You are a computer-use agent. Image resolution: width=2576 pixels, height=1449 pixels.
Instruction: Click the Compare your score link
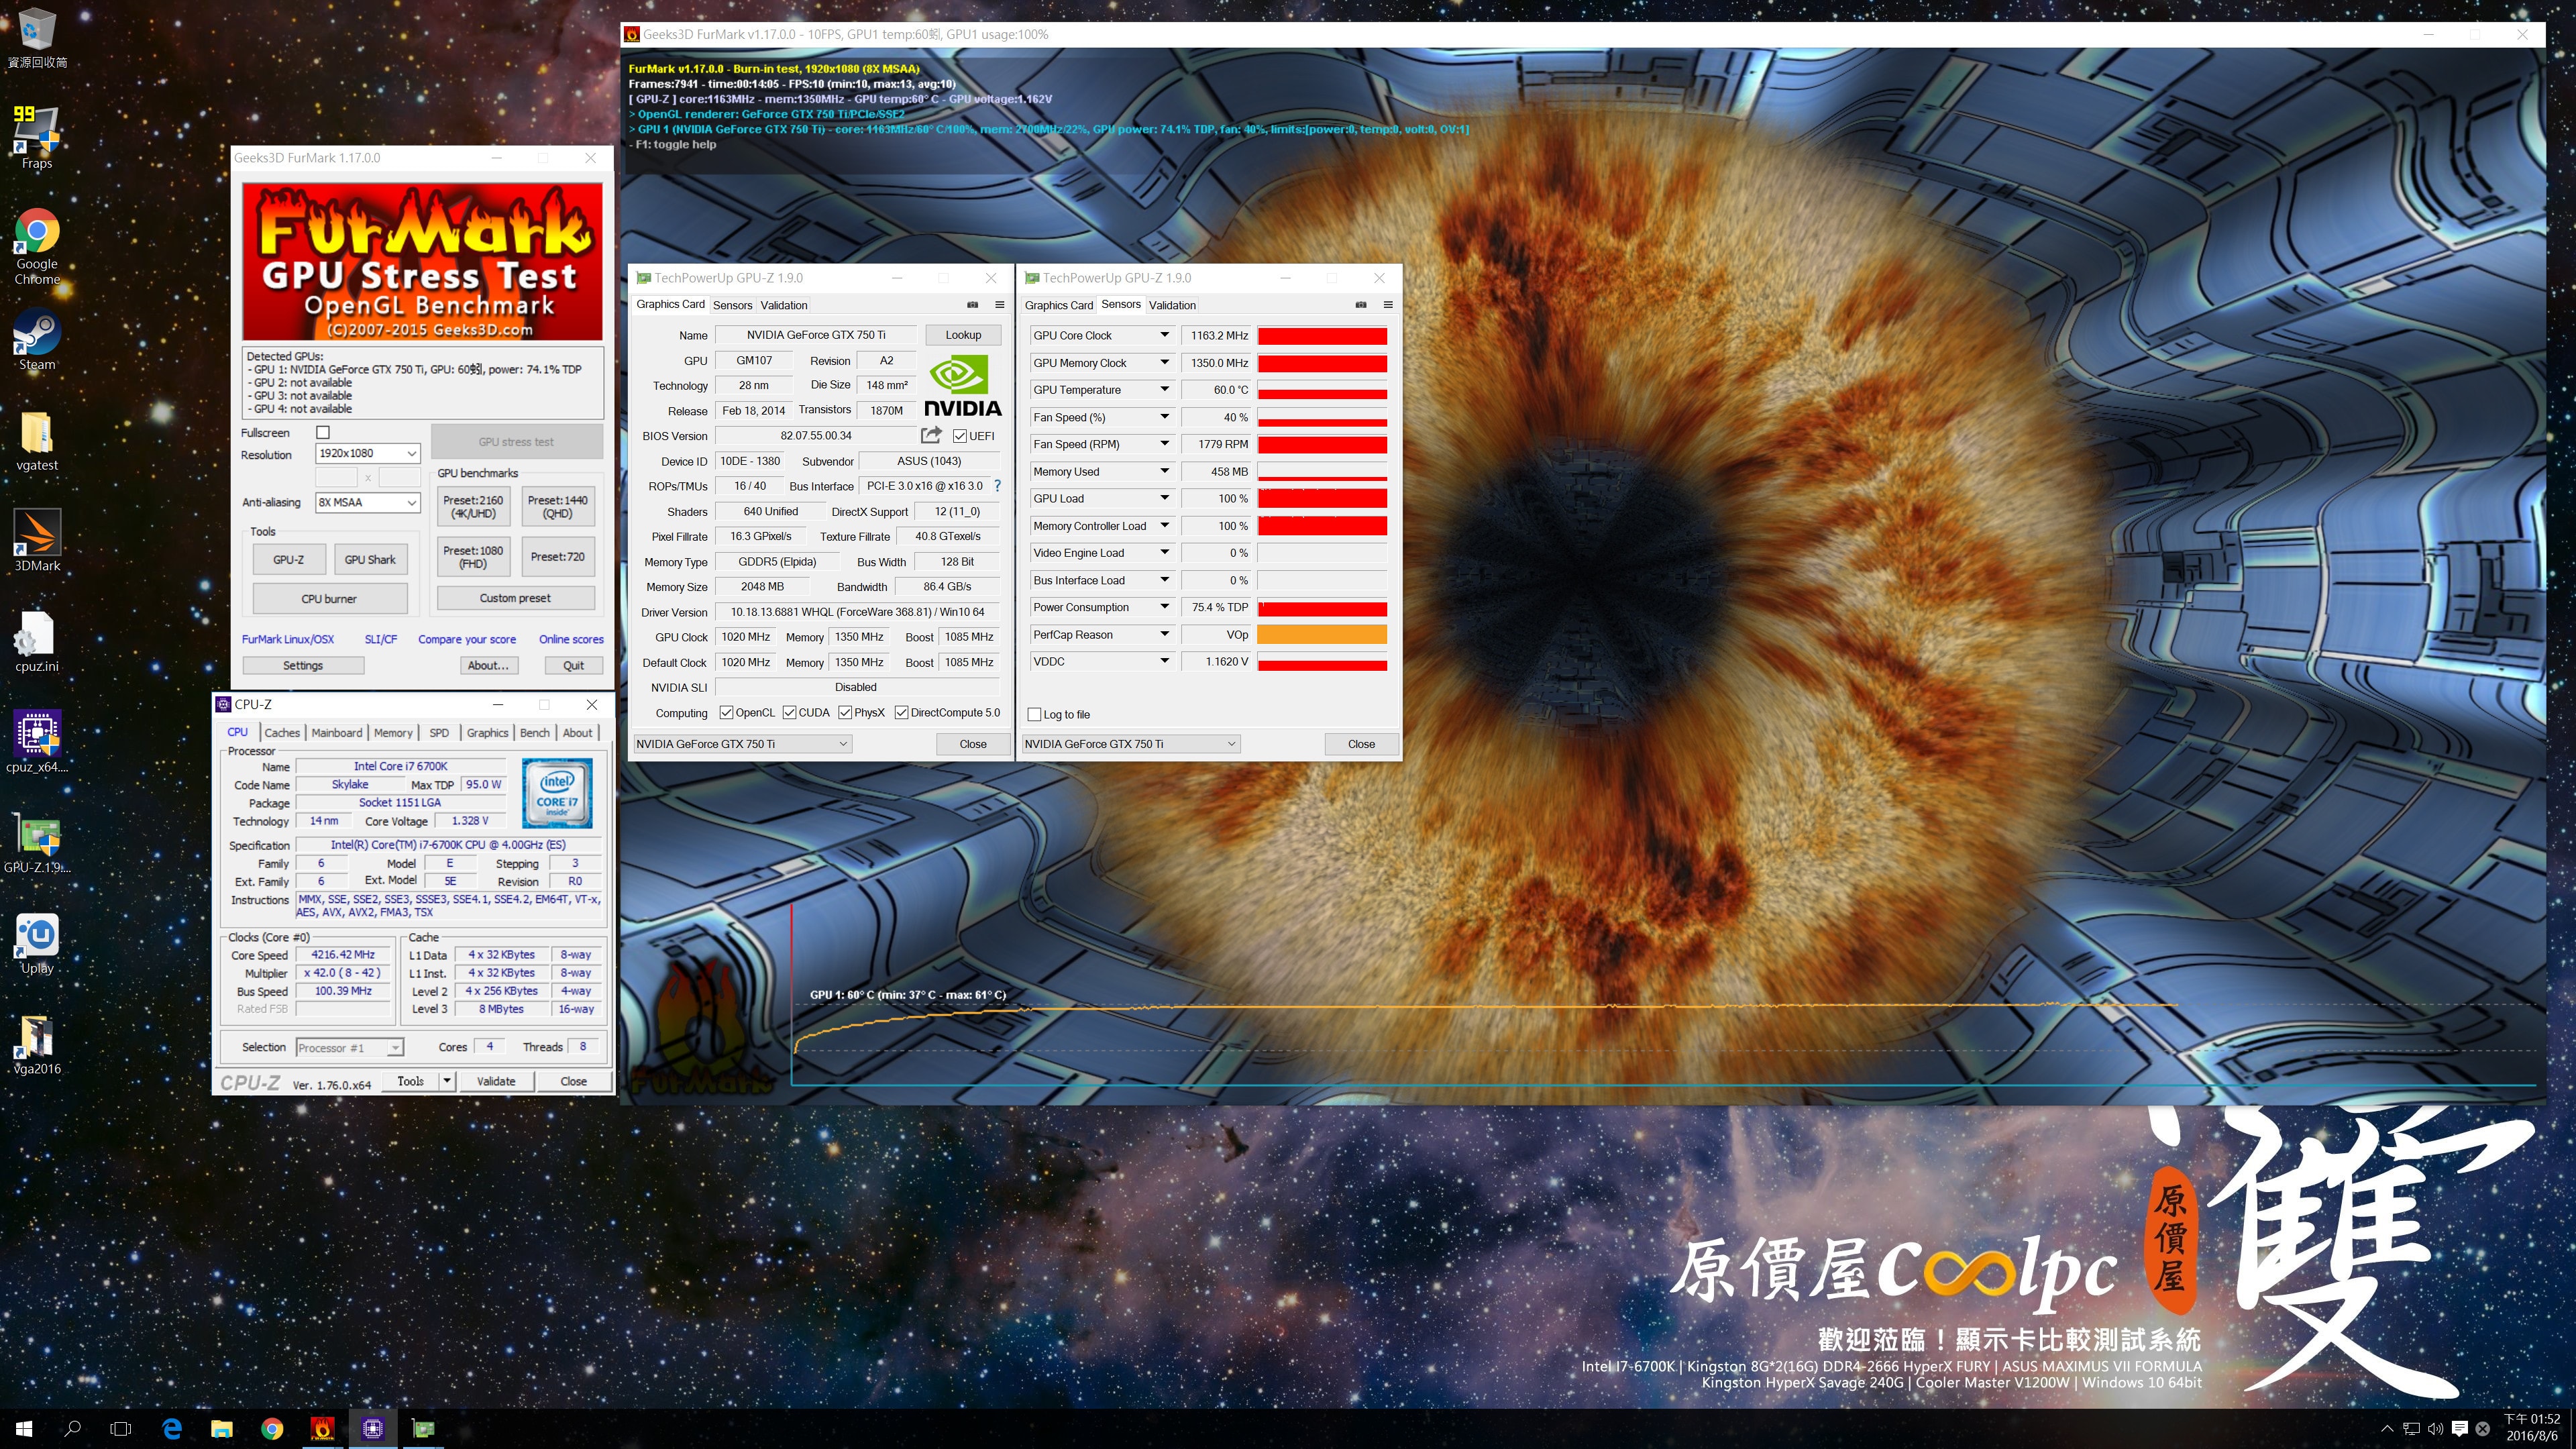pyautogui.click(x=467, y=640)
